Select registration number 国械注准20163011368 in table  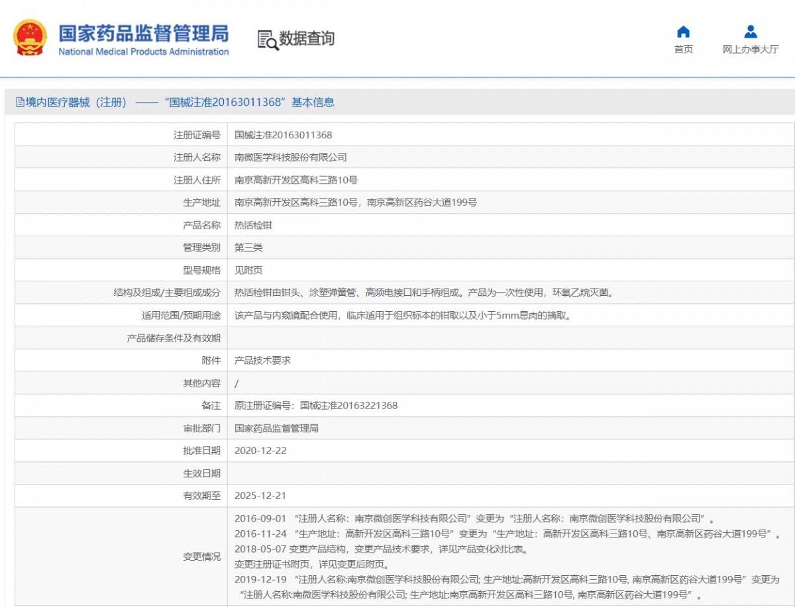tap(283, 135)
